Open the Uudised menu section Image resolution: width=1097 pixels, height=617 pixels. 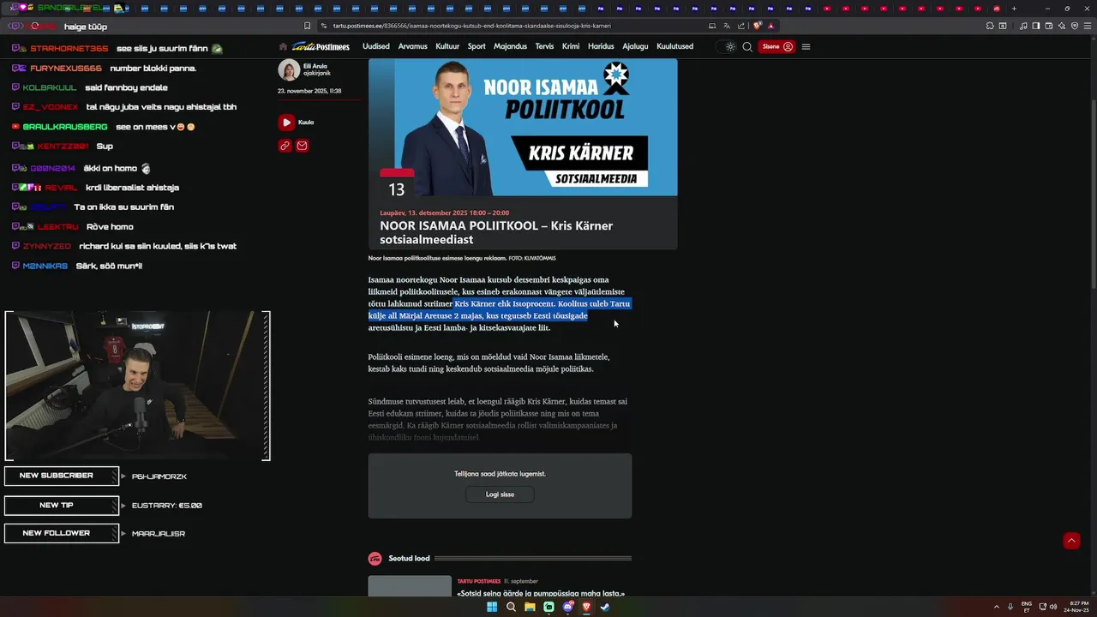(376, 46)
